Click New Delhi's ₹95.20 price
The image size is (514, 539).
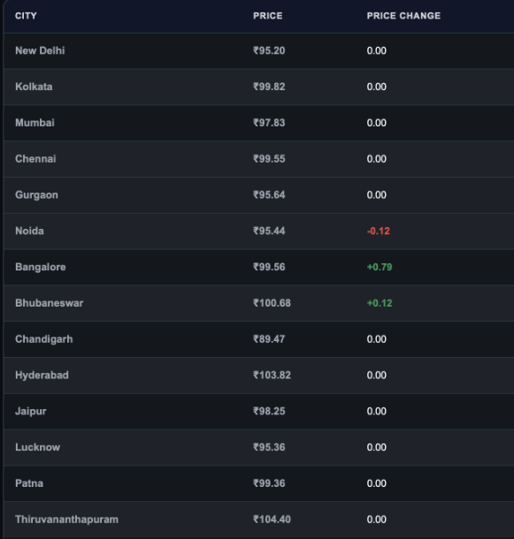tap(269, 50)
